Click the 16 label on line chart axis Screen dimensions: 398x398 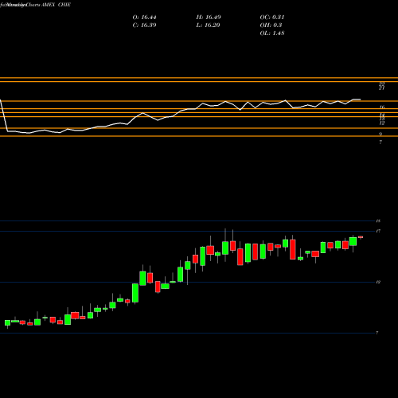click(382, 107)
